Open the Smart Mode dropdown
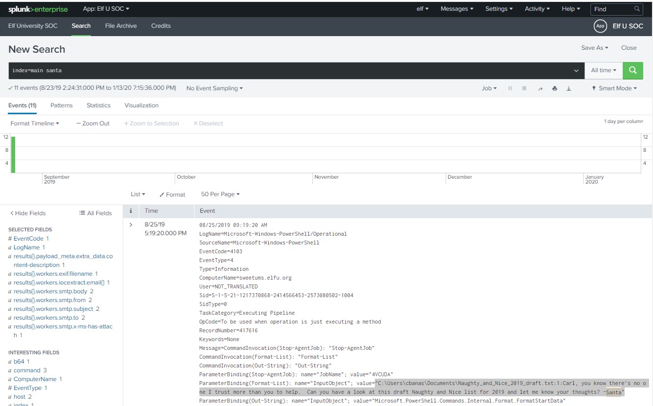 pos(614,88)
